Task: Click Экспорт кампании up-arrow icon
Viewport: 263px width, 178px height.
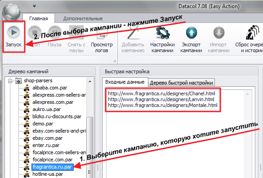Action: click(192, 33)
